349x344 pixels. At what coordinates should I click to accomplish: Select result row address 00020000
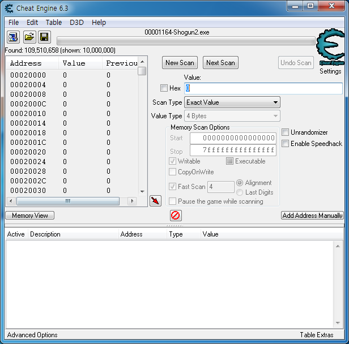72,75
